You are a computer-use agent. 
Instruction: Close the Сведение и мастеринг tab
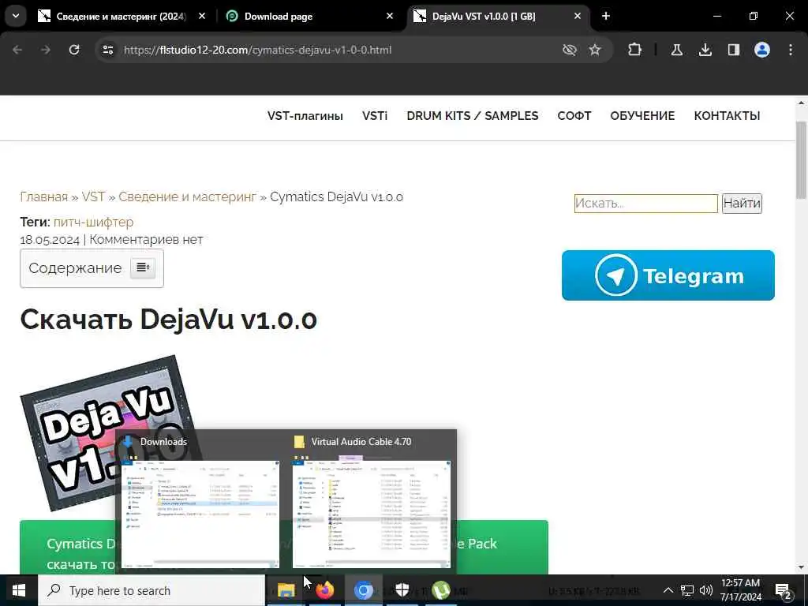[x=202, y=16]
